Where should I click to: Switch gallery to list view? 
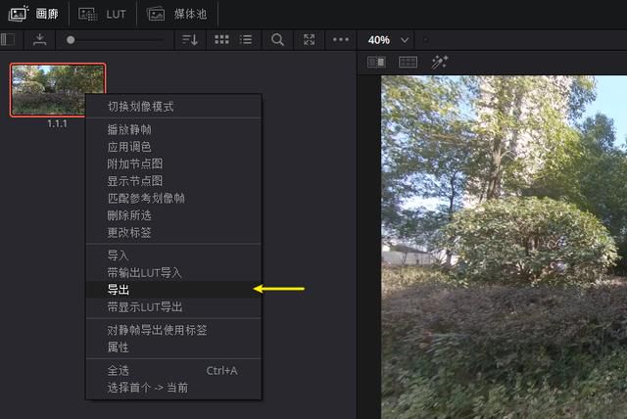[246, 39]
